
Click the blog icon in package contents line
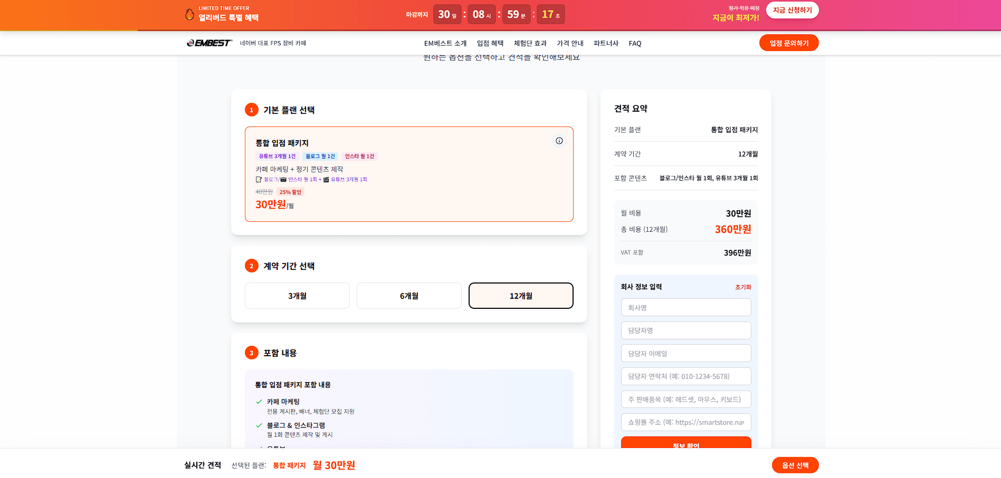click(x=258, y=179)
